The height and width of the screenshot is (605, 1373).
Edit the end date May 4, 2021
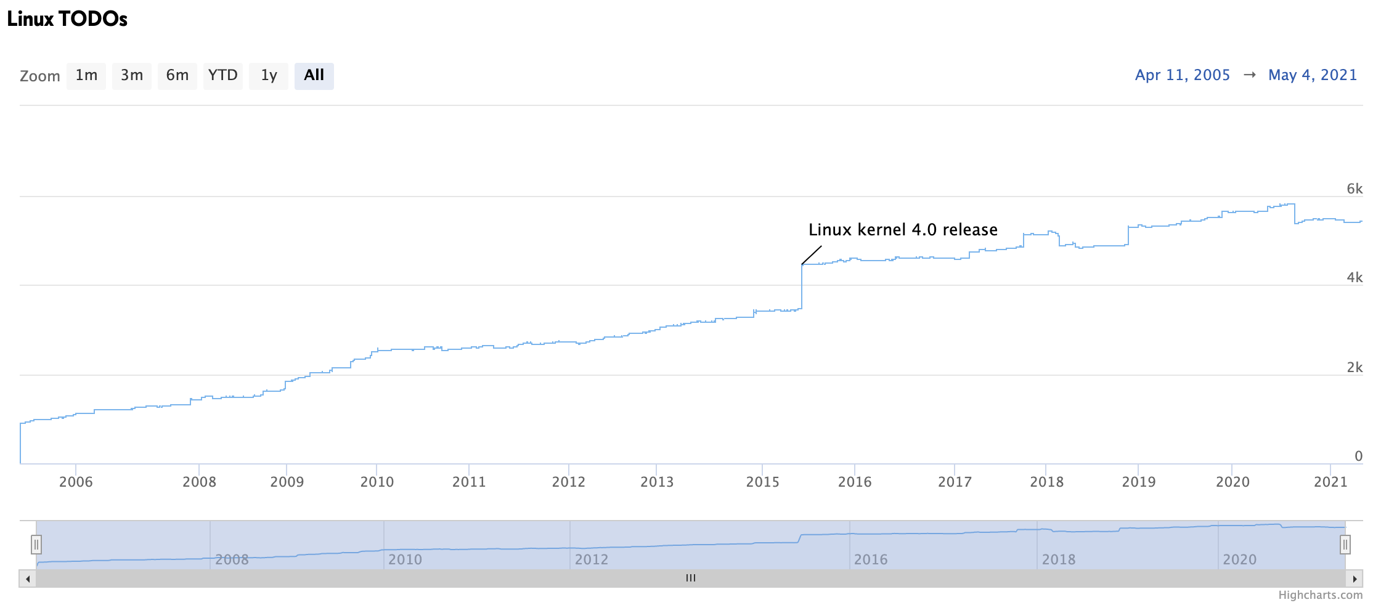1312,75
